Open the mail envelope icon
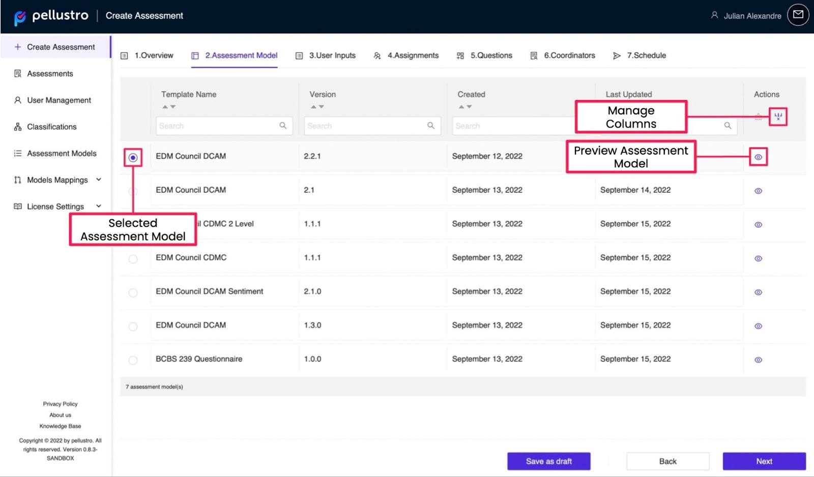The height and width of the screenshot is (477, 814). pos(798,15)
